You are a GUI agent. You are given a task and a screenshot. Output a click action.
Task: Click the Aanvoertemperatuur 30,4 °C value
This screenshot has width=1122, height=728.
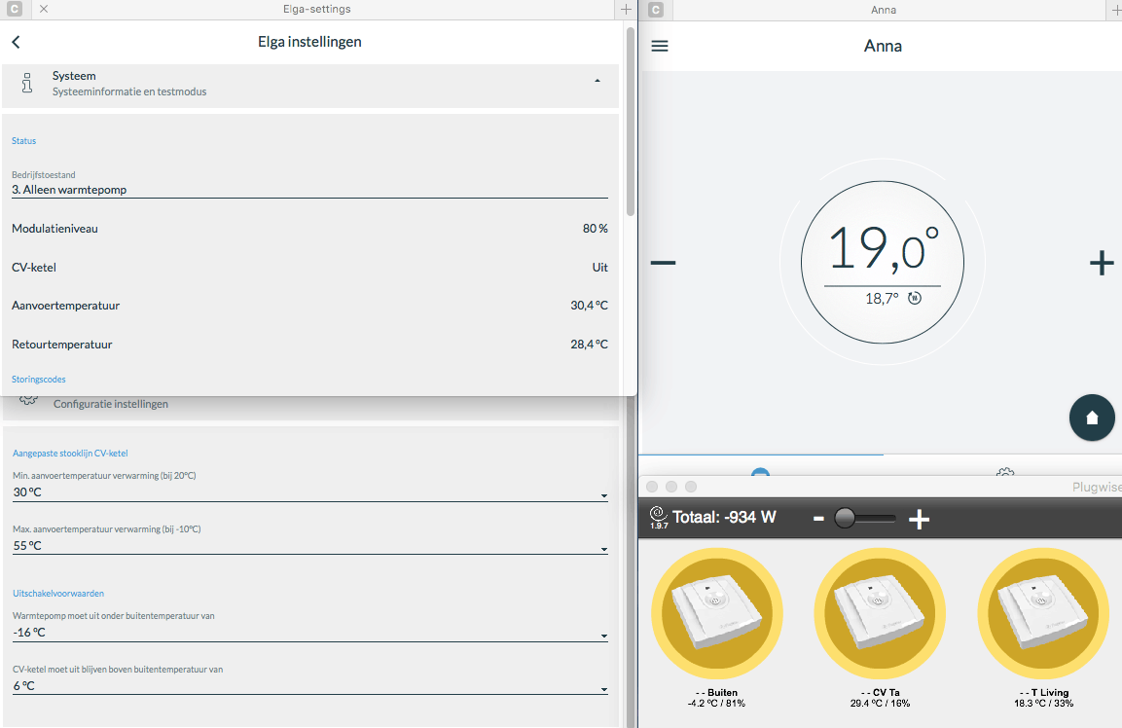[x=589, y=306]
